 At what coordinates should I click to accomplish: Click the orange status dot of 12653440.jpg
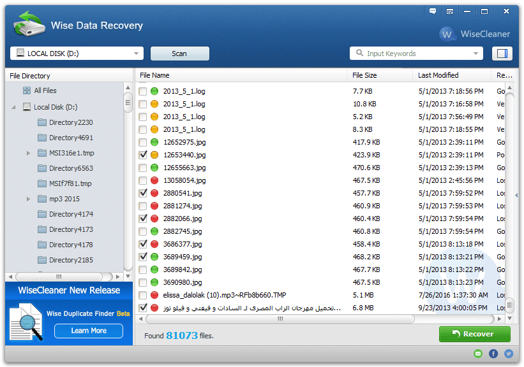(x=154, y=155)
